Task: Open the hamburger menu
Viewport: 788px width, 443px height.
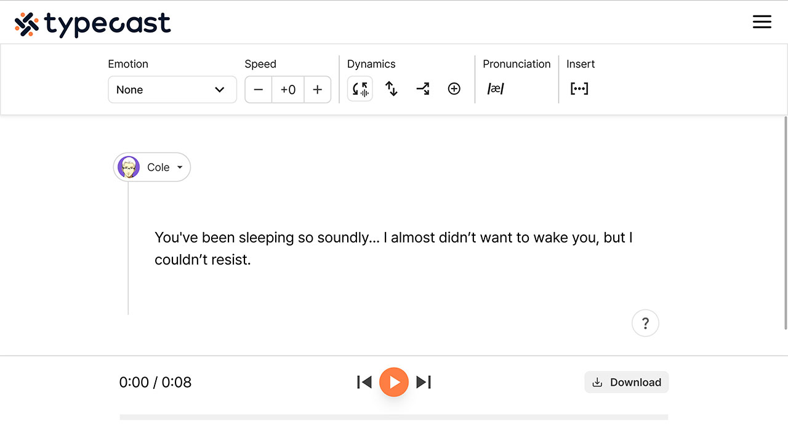Action: (762, 22)
